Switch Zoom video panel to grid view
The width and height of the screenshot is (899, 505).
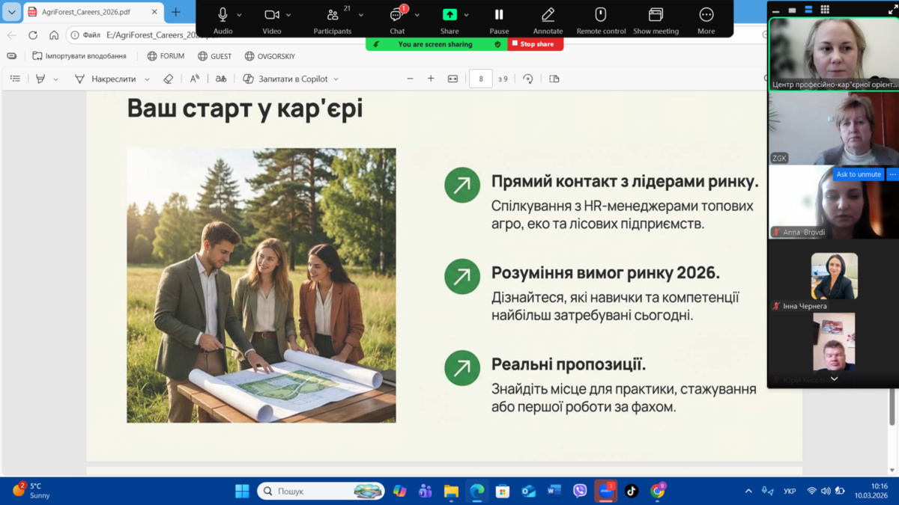click(x=825, y=10)
